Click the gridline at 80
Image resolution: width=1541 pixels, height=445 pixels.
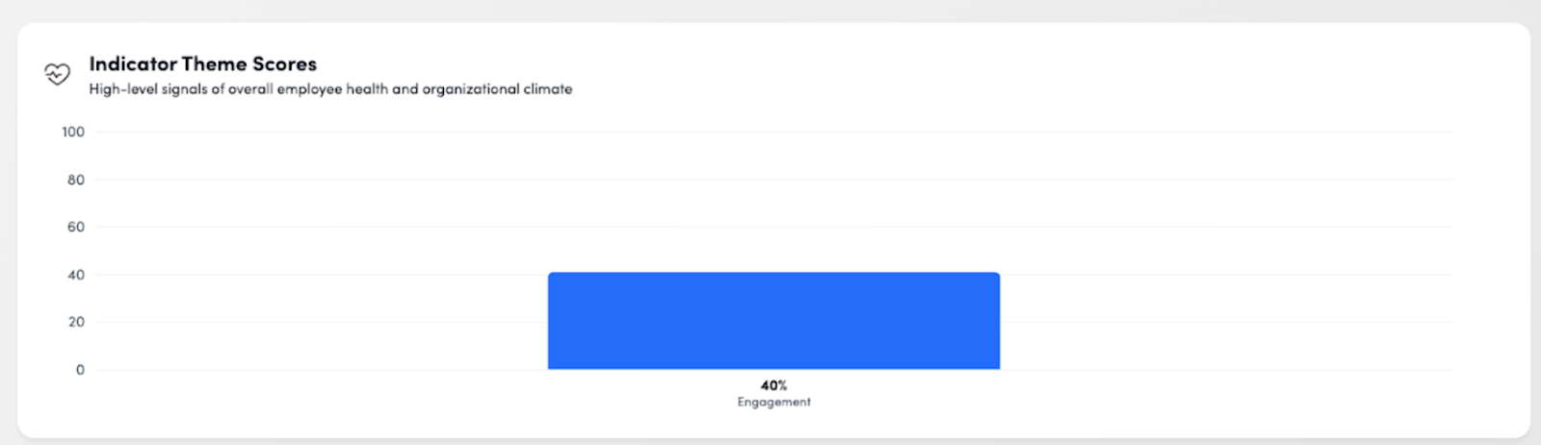tap(770, 180)
